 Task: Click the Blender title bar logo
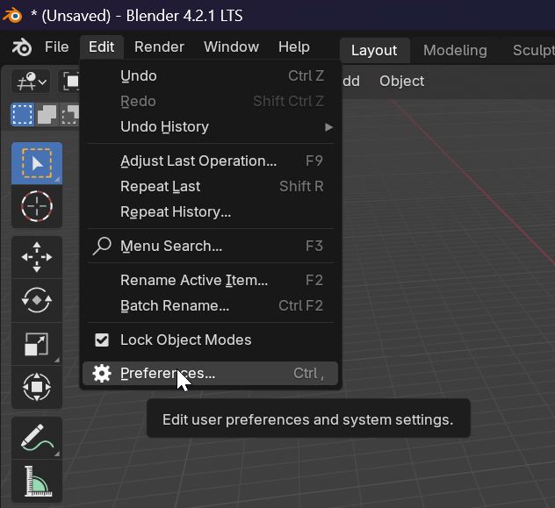tap(13, 16)
